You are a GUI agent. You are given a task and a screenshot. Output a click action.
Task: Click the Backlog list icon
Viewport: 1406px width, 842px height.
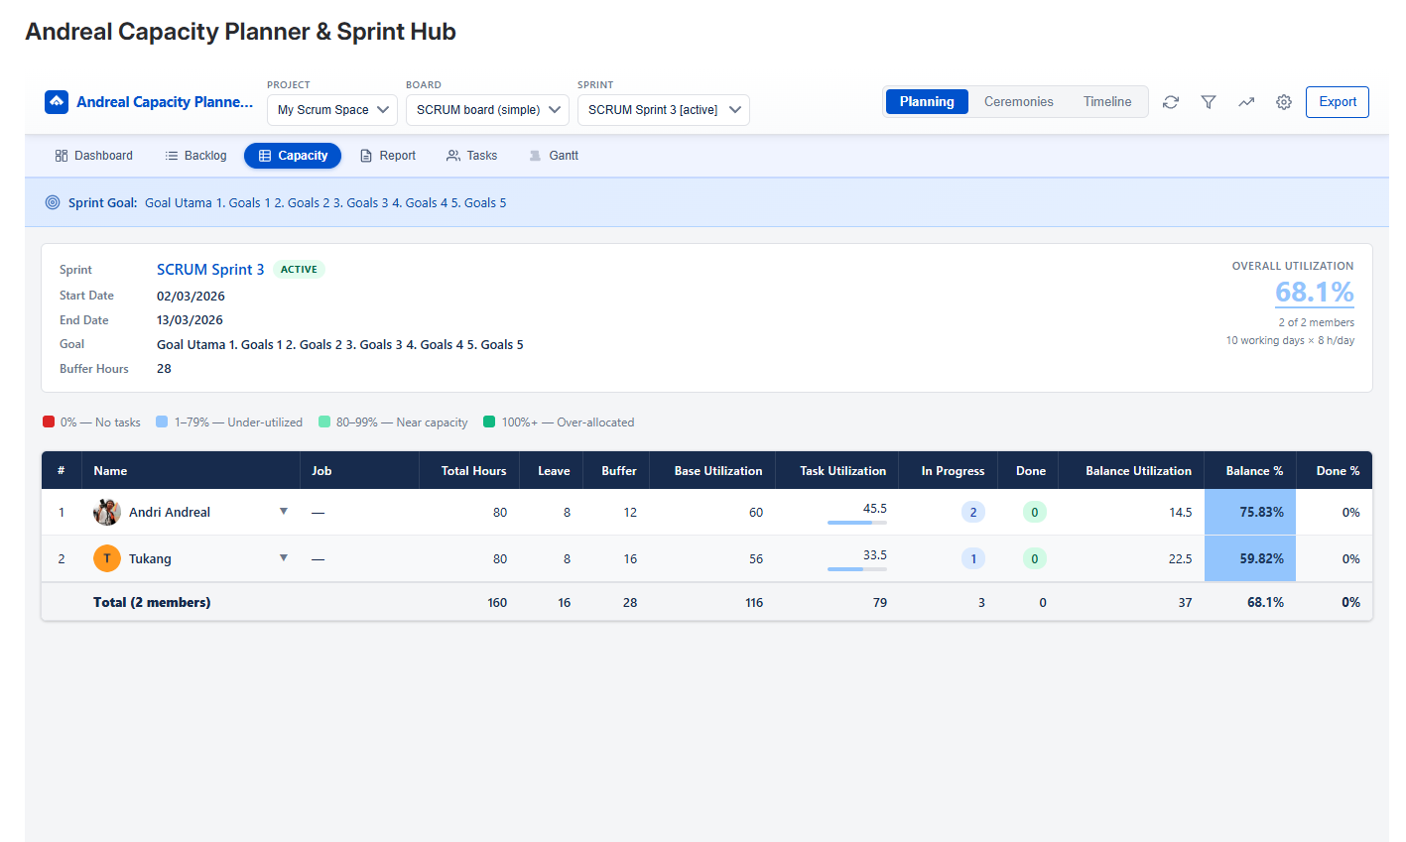click(169, 155)
